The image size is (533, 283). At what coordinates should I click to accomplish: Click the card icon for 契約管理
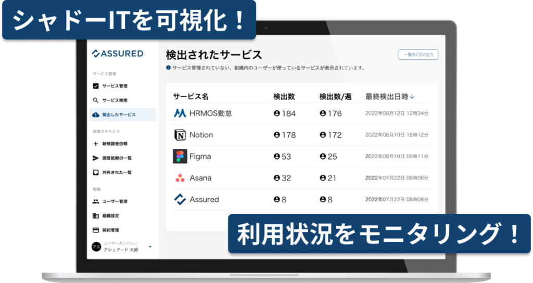pos(96,230)
